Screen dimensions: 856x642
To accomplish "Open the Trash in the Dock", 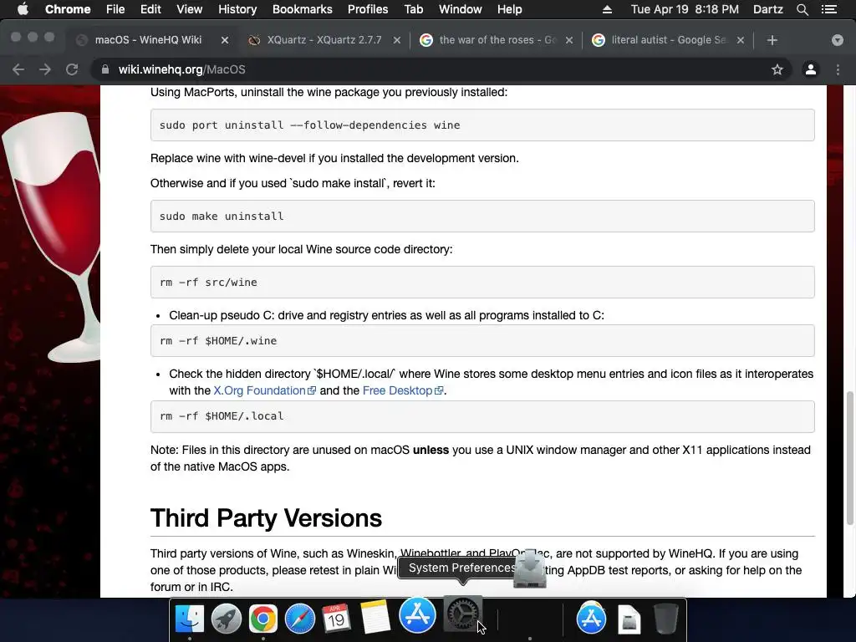I will 666,619.
